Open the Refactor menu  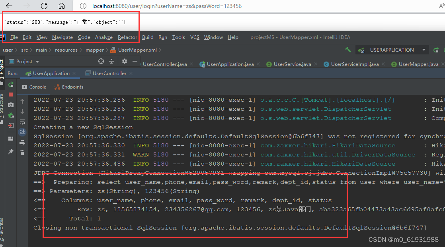(x=127, y=37)
